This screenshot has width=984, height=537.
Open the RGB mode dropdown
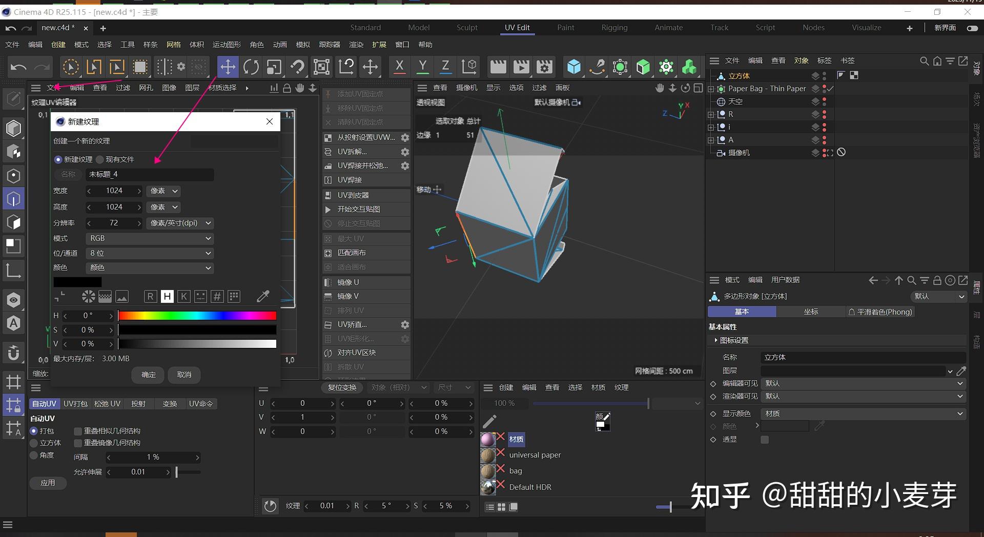pyautogui.click(x=149, y=238)
